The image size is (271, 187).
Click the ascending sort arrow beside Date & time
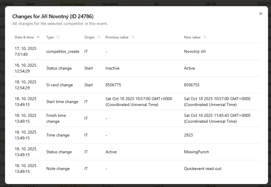tap(38, 37)
